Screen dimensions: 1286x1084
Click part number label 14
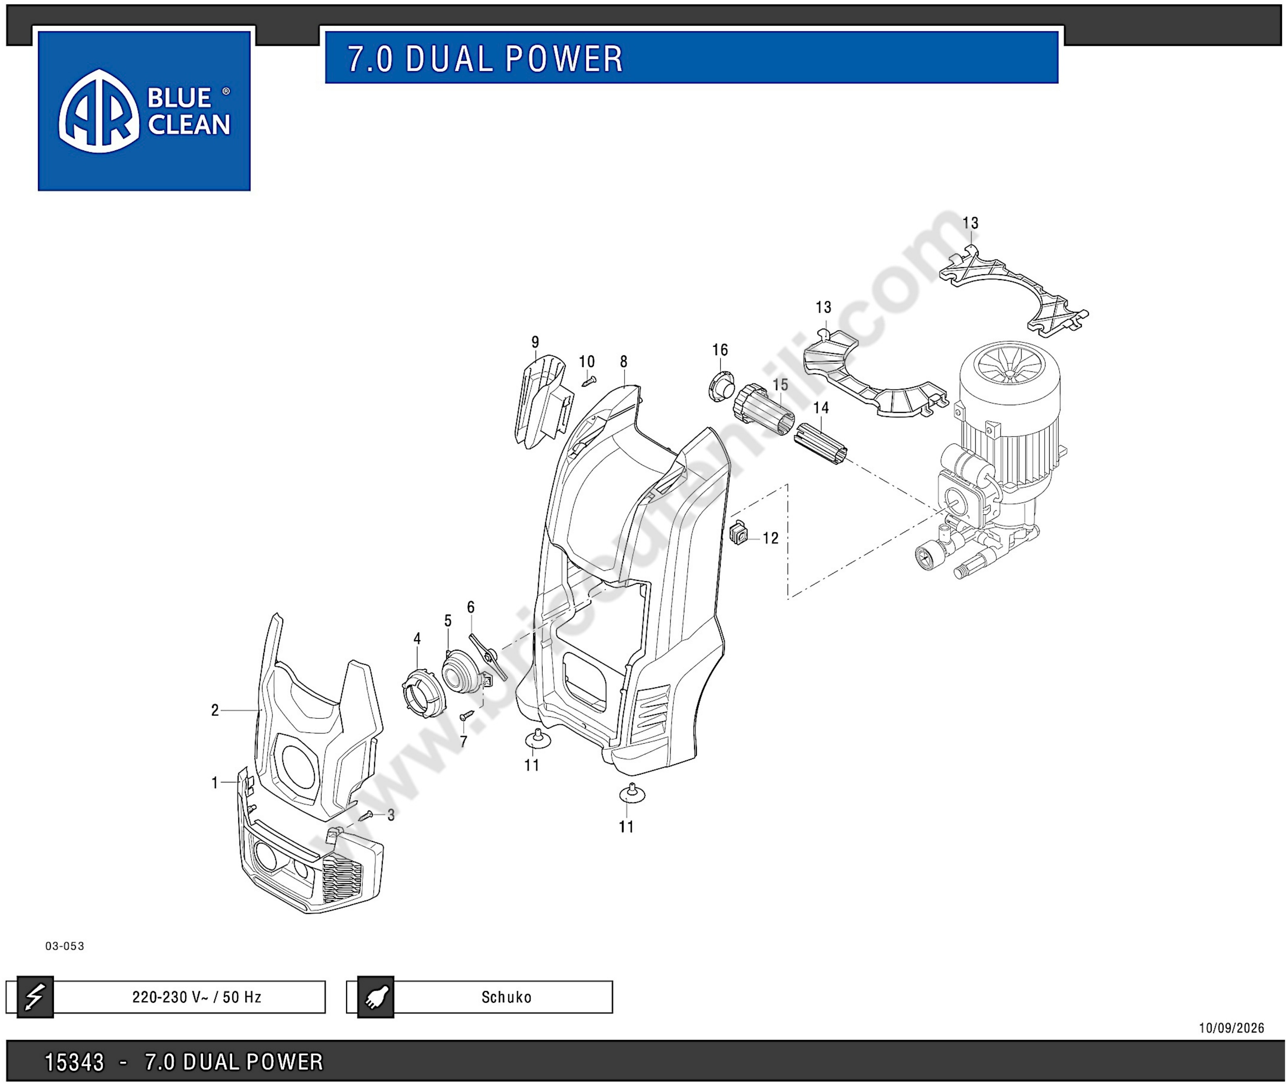821,408
